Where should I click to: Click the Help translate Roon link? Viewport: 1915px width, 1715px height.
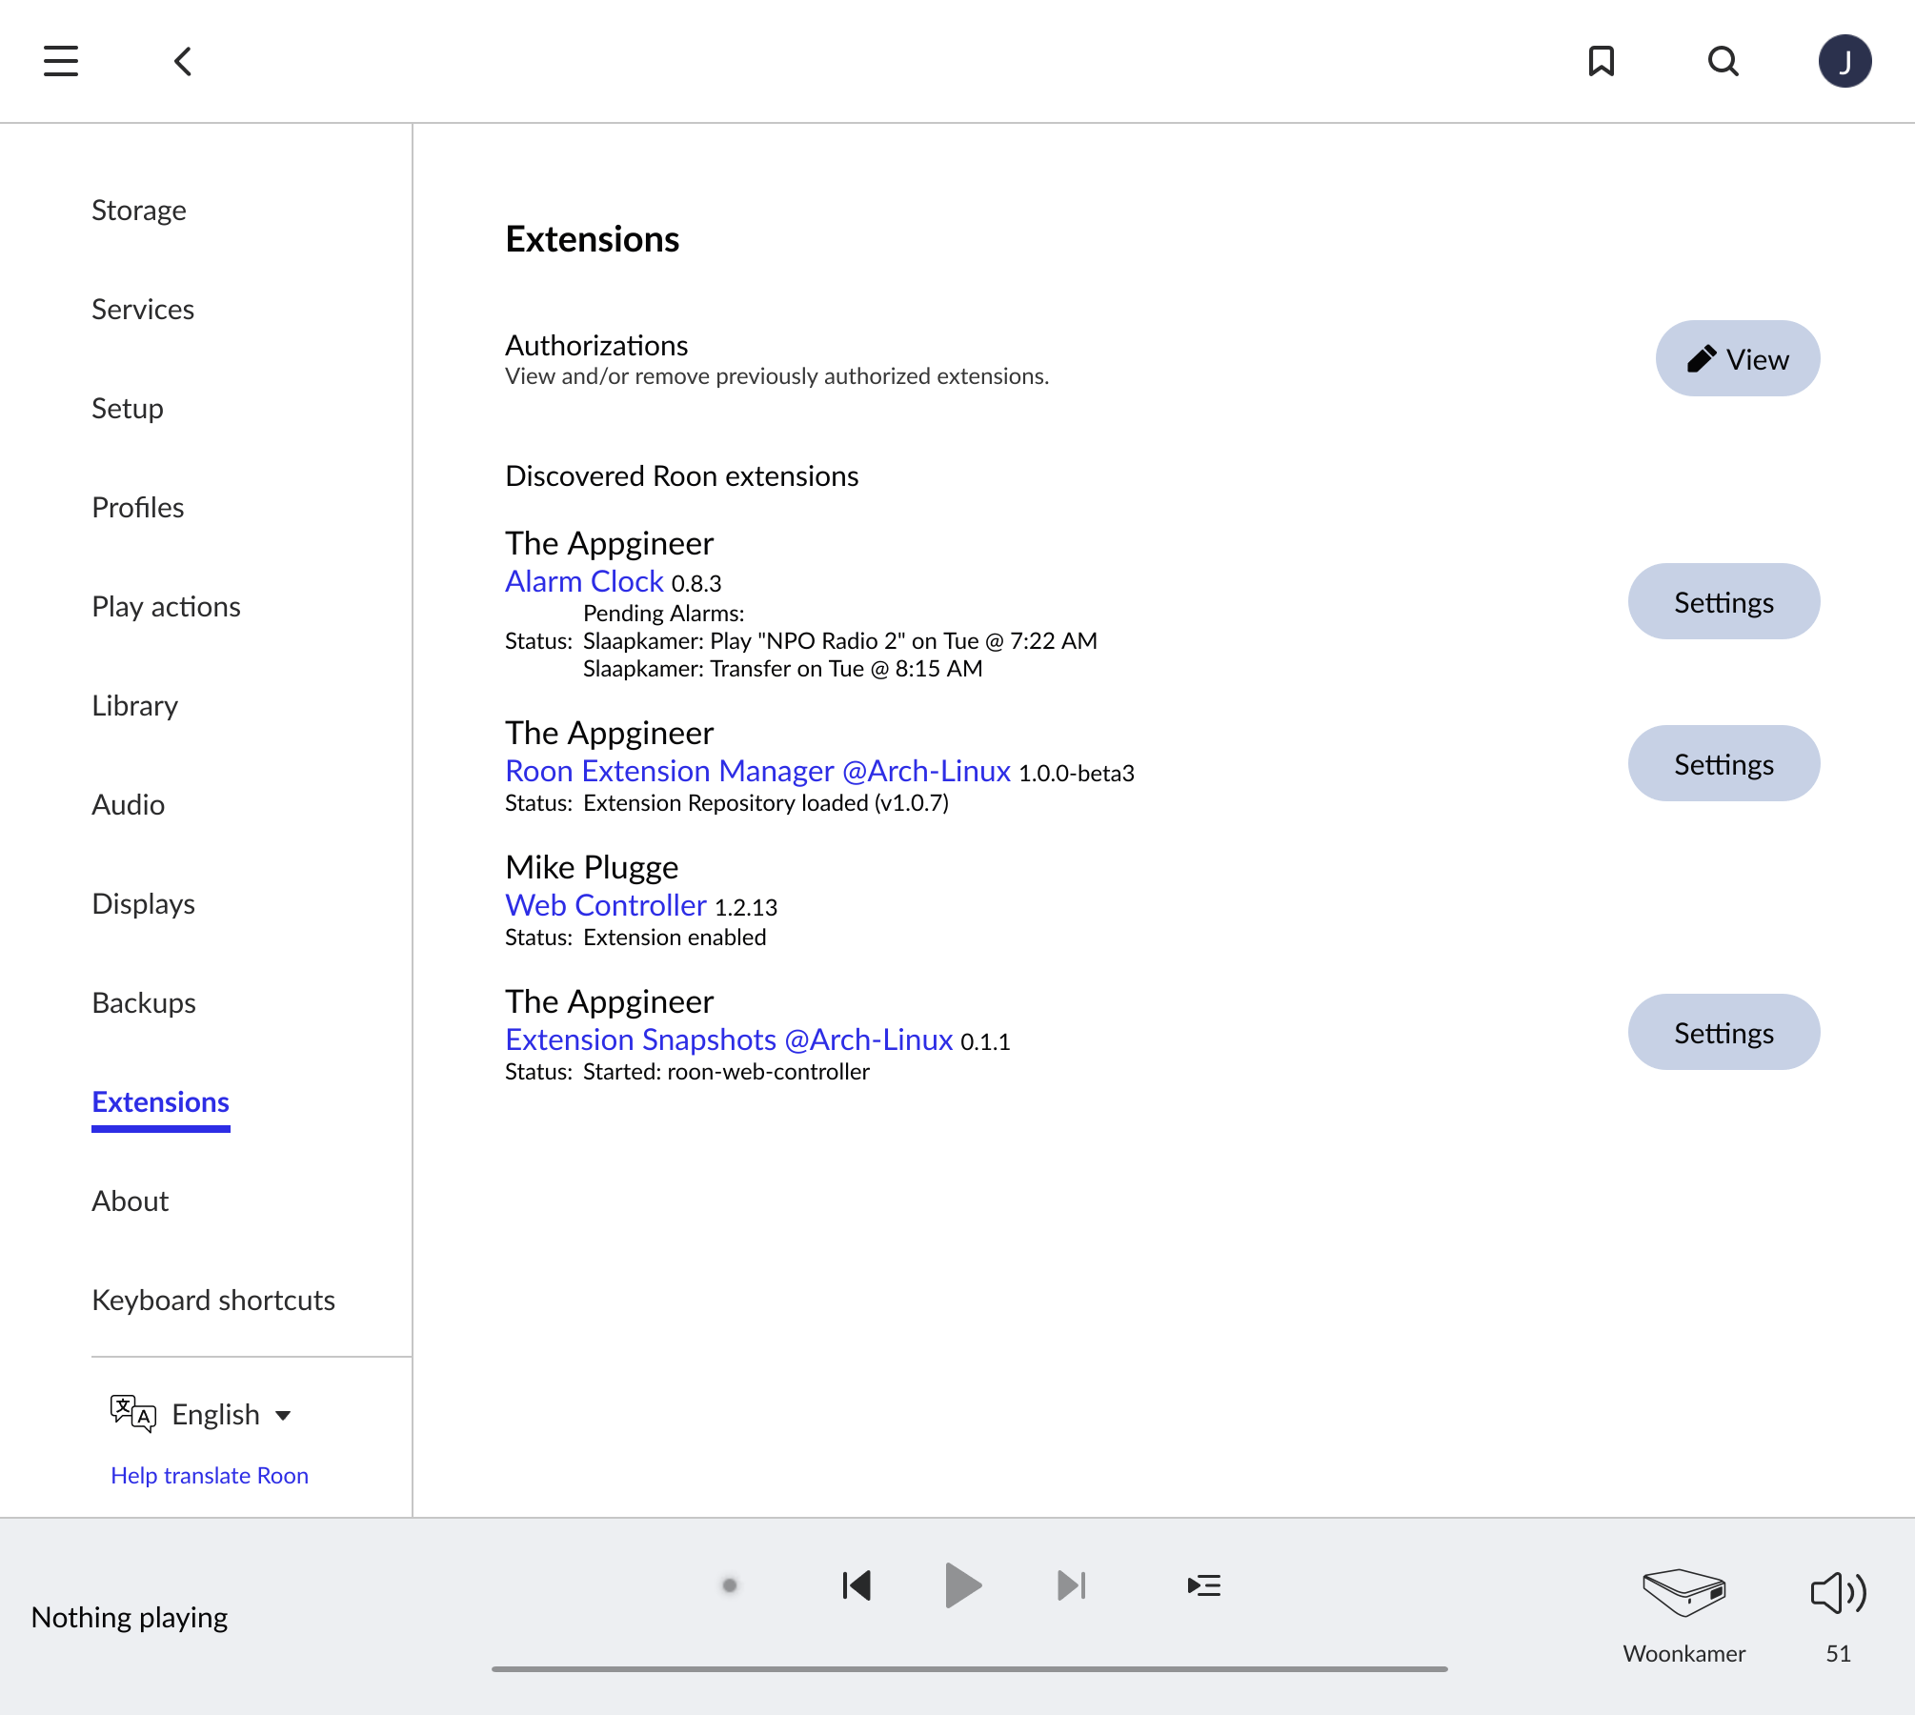coord(210,1476)
